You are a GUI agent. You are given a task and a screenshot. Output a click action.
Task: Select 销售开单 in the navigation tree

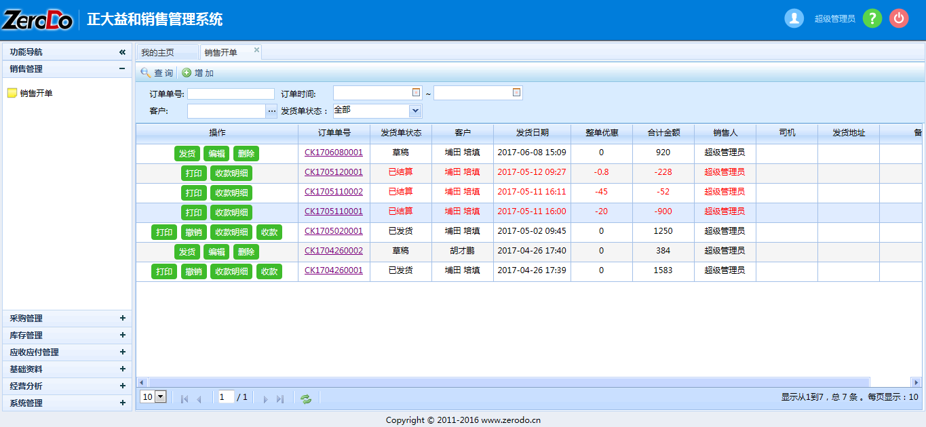click(x=36, y=94)
